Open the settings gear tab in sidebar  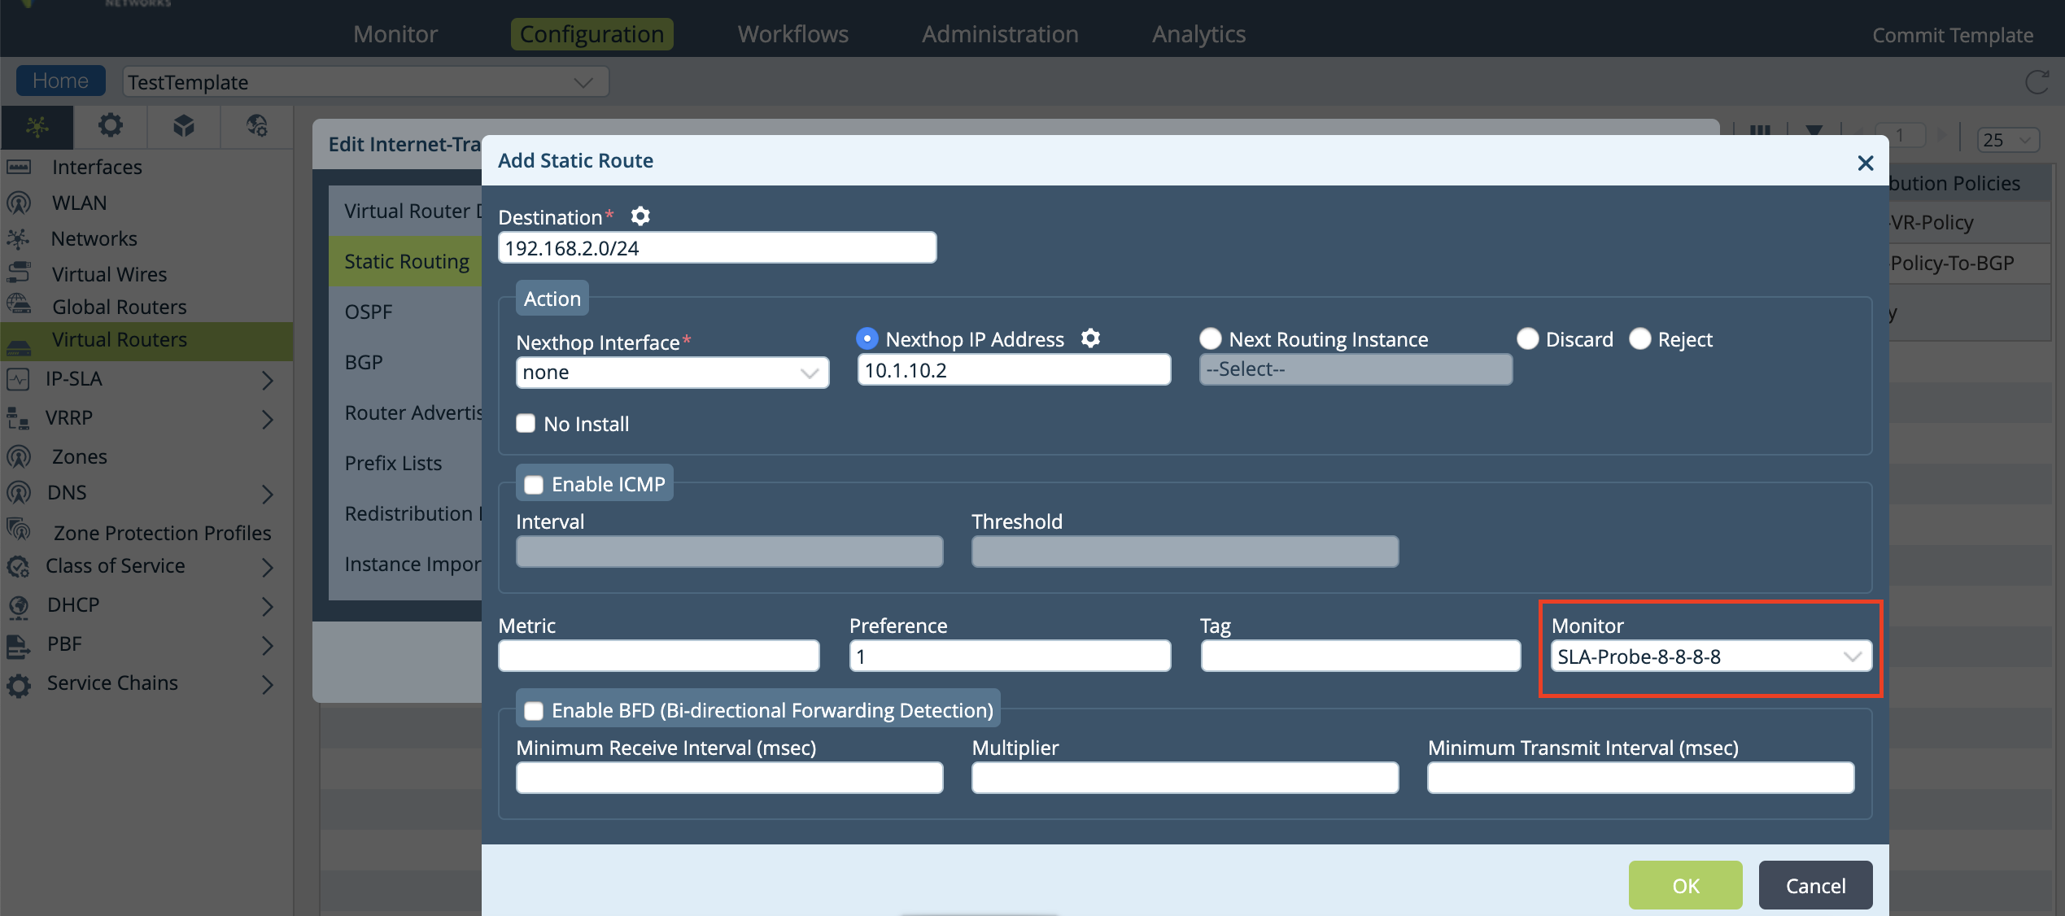pyautogui.click(x=111, y=126)
